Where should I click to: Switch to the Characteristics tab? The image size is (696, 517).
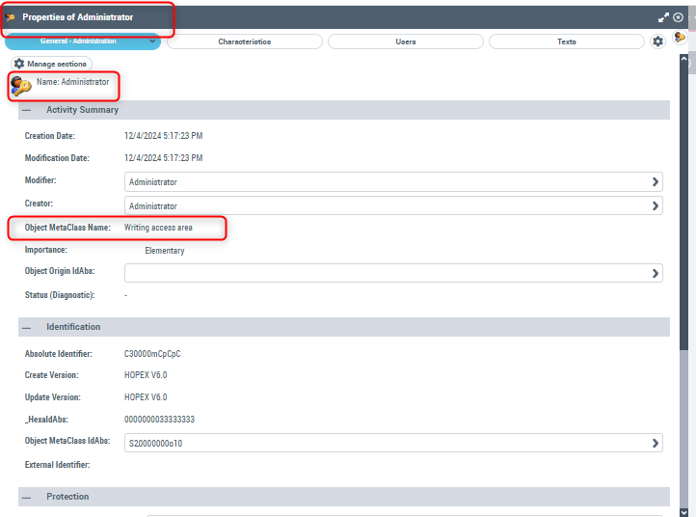pyautogui.click(x=245, y=41)
